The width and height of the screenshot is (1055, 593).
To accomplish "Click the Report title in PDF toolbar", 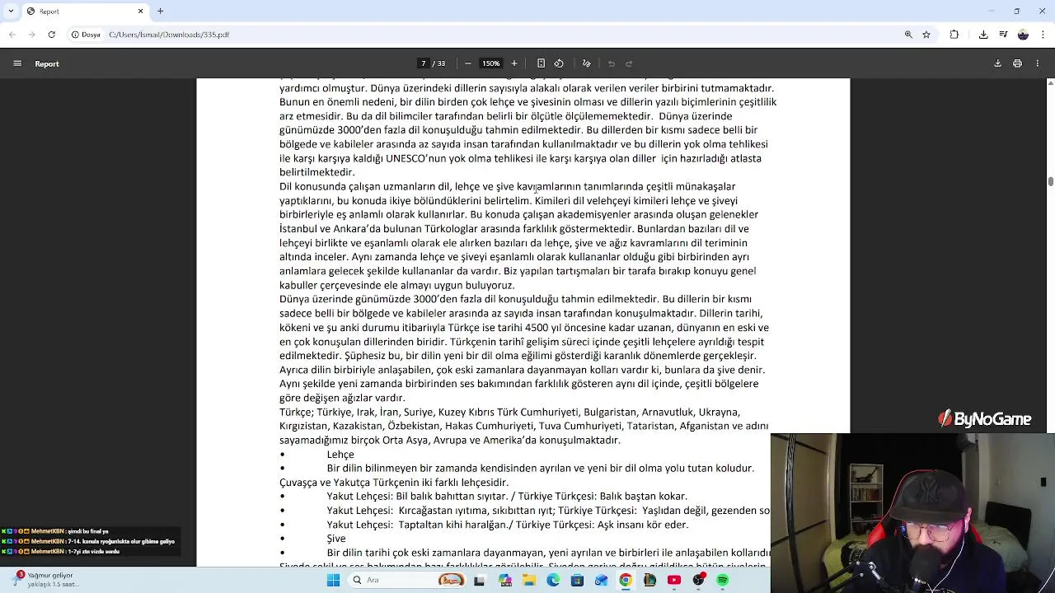I will (x=47, y=63).
